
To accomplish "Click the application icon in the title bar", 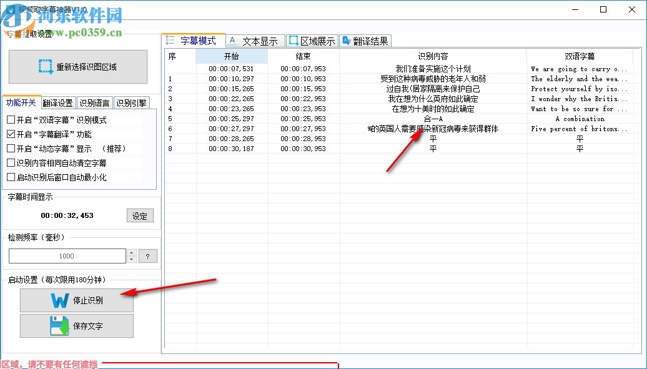I will [9, 9].
